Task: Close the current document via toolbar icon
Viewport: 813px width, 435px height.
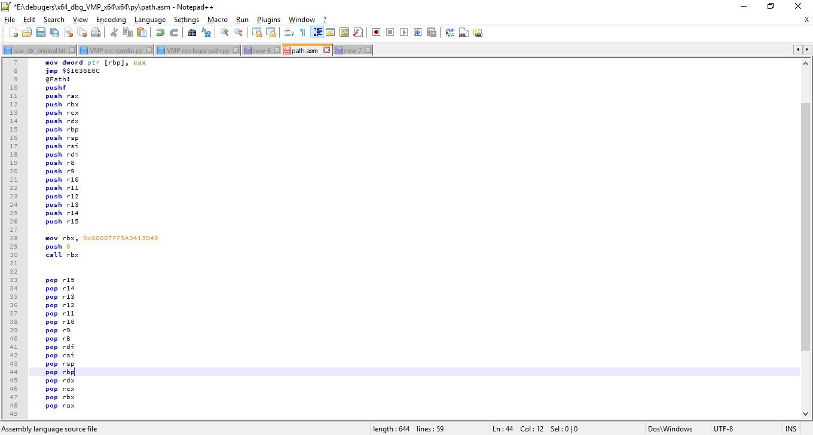Action: click(x=68, y=33)
